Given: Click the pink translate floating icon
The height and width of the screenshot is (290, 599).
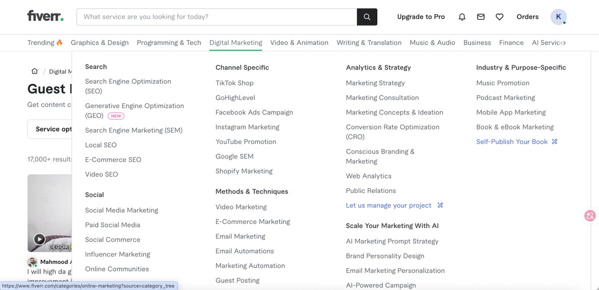Looking at the screenshot, I should tap(590, 216).
